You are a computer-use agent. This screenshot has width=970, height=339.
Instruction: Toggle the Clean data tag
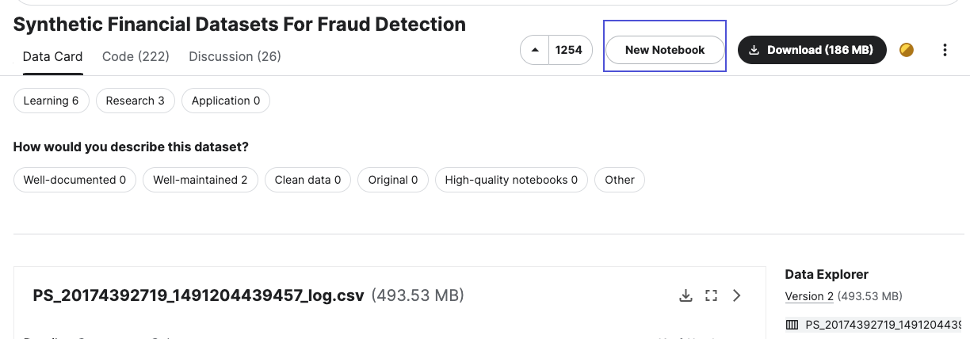[307, 180]
